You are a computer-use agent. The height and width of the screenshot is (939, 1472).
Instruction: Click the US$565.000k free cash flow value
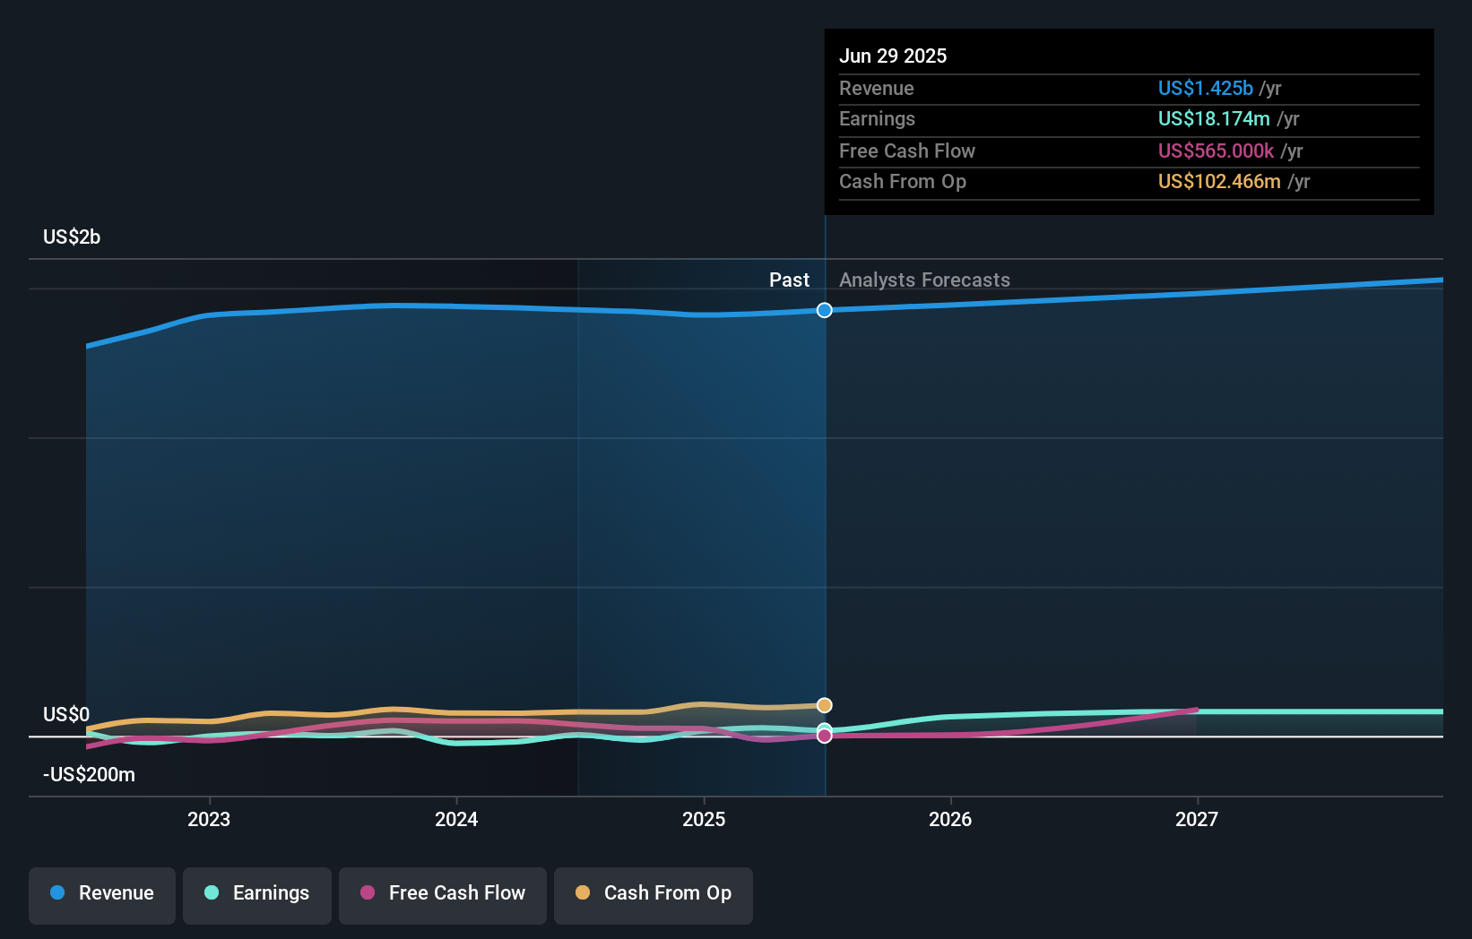coord(1216,151)
